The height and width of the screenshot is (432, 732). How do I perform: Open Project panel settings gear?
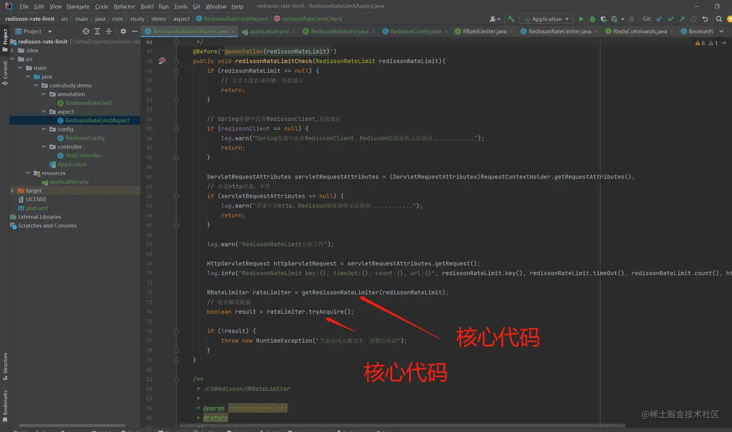[x=123, y=31]
